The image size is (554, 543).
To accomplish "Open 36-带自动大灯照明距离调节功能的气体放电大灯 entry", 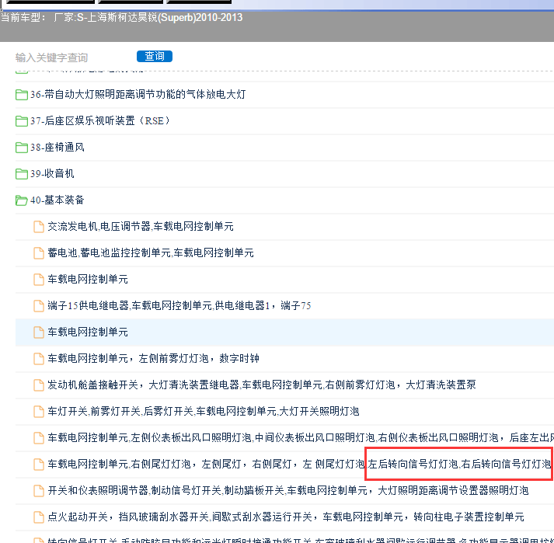I will [x=138, y=94].
